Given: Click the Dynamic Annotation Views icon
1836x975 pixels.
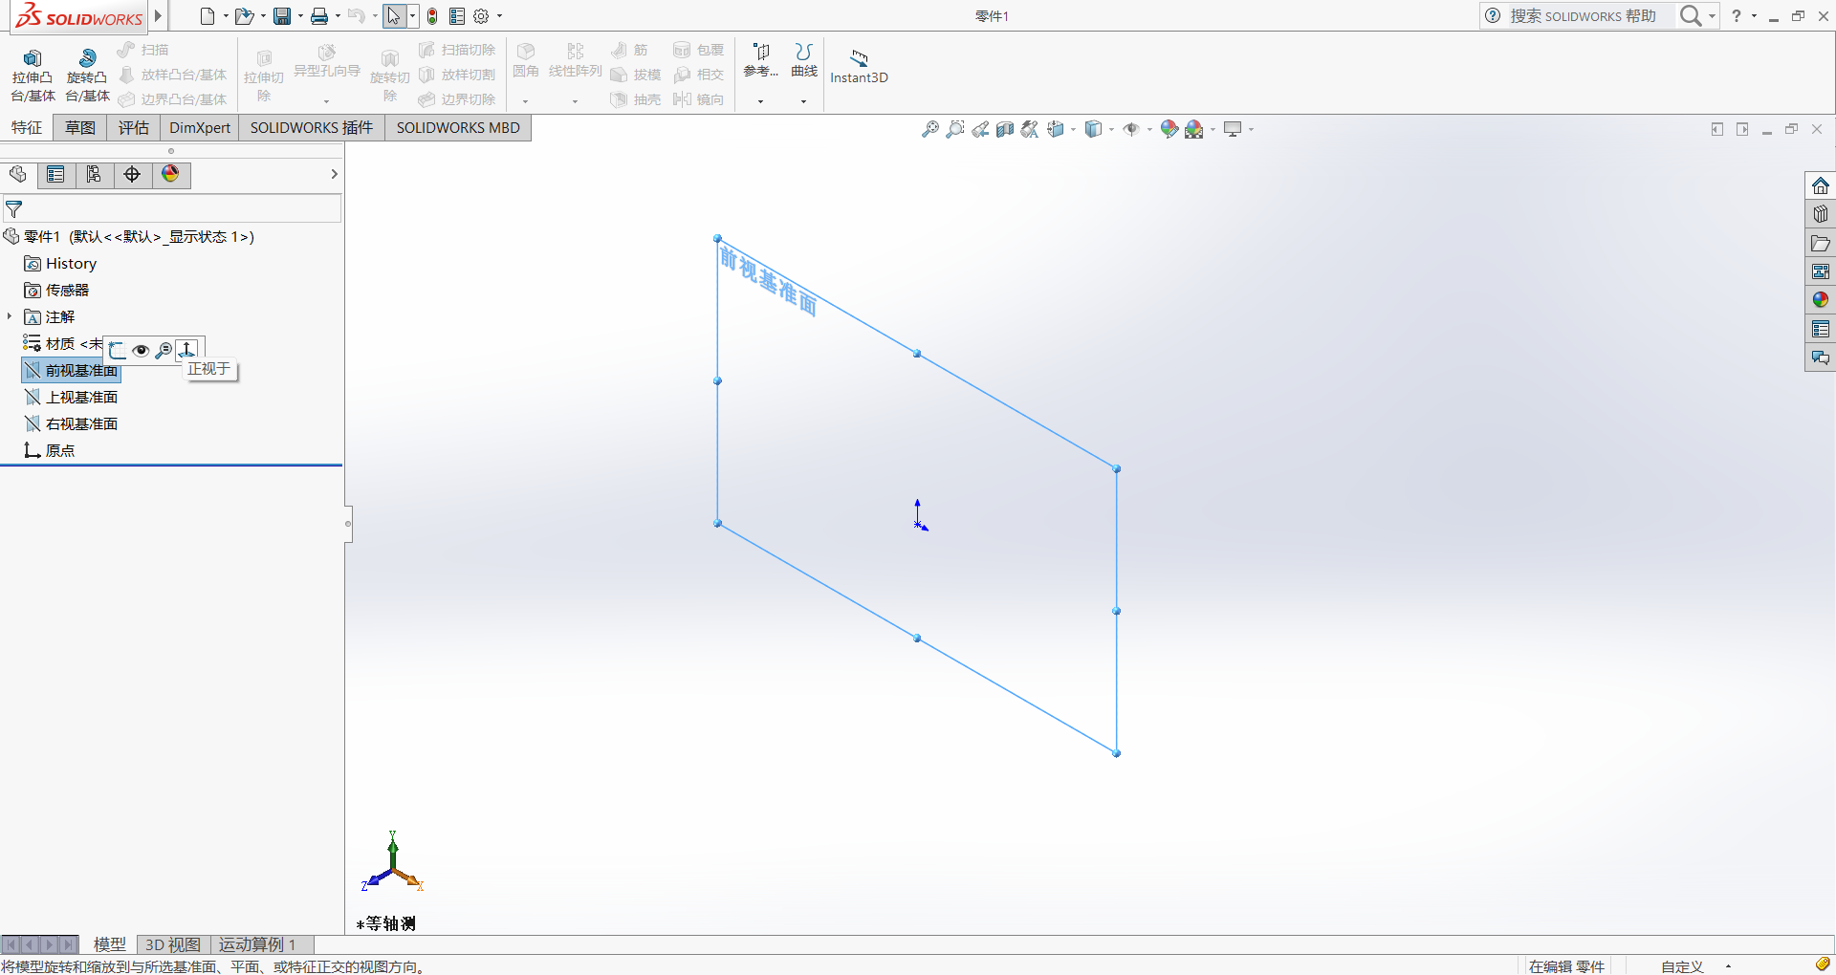Looking at the screenshot, I should click(x=1030, y=129).
